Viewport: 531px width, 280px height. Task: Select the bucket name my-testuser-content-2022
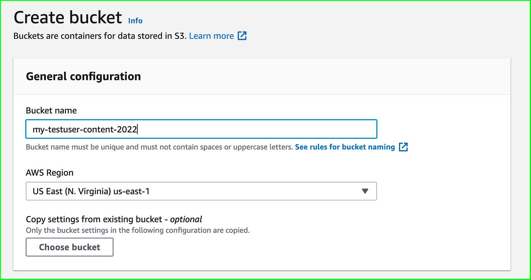[84, 129]
